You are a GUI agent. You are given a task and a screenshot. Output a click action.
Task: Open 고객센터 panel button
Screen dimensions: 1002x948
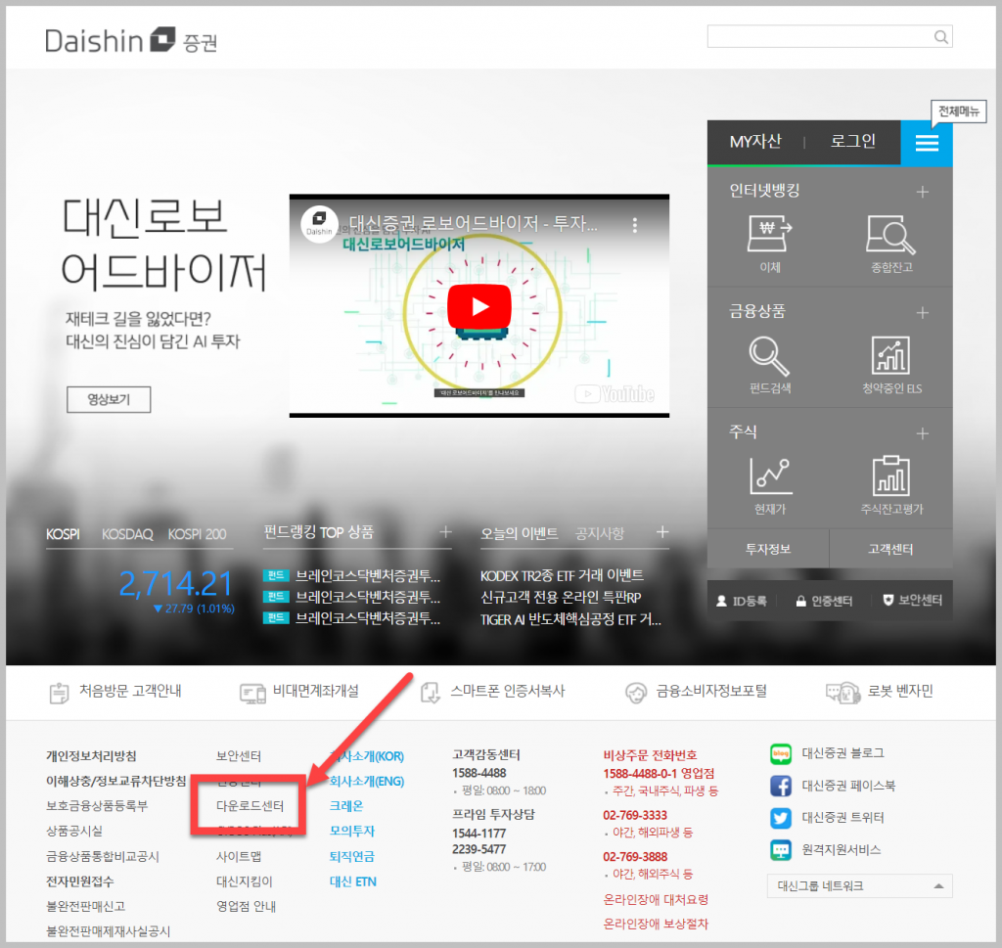pyautogui.click(x=890, y=549)
